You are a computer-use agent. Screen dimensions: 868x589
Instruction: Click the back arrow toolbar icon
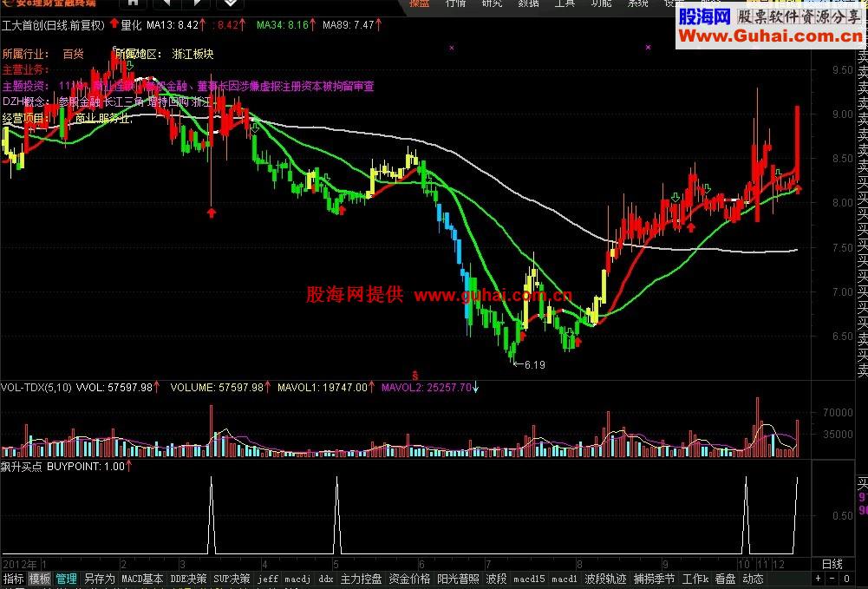(166, 3)
